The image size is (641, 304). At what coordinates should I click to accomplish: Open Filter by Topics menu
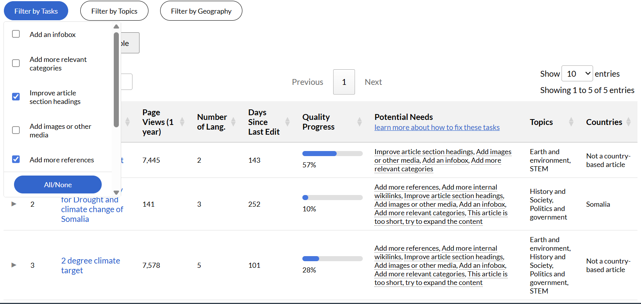pos(114,11)
